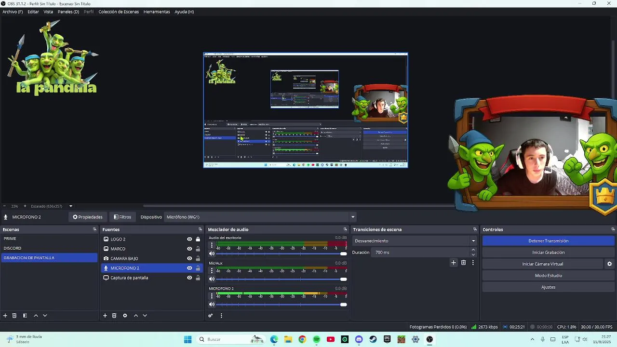Mute Audio del escritorio speaker icon

212,254
